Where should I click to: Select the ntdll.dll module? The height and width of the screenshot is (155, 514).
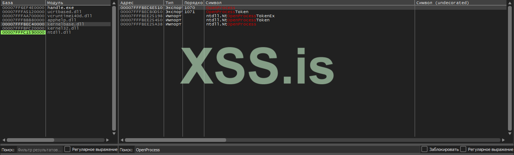tap(59, 32)
